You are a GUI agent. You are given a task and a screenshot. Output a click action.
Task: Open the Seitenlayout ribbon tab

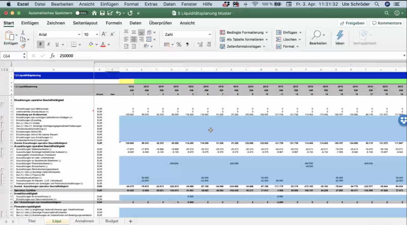tap(85, 23)
